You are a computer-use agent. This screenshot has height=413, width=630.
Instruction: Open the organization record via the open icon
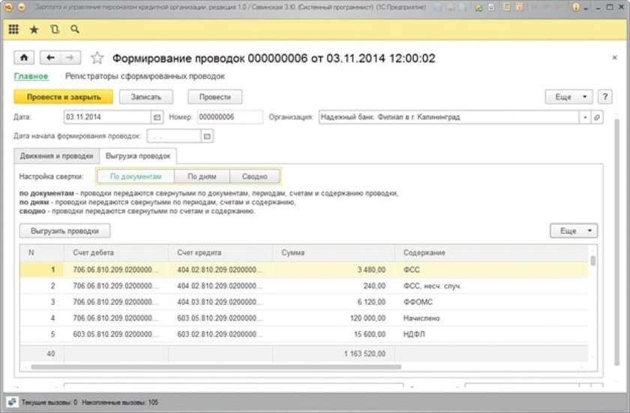tap(597, 117)
